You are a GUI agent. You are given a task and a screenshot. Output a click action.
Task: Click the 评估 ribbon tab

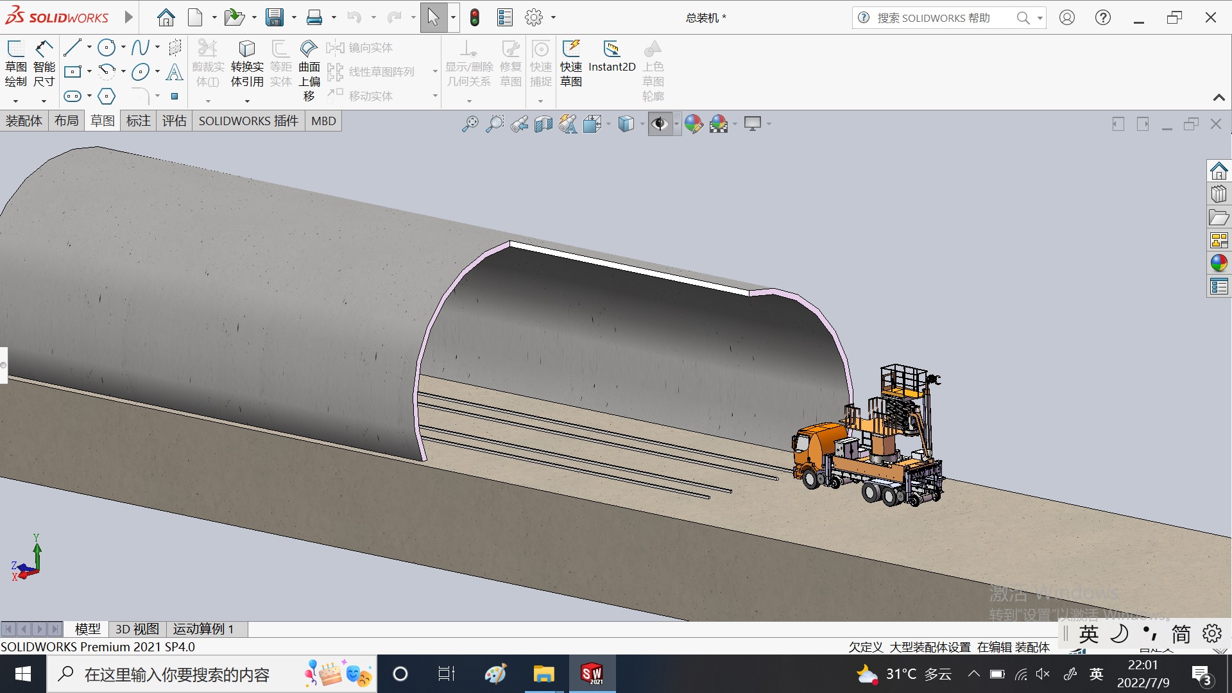[174, 121]
